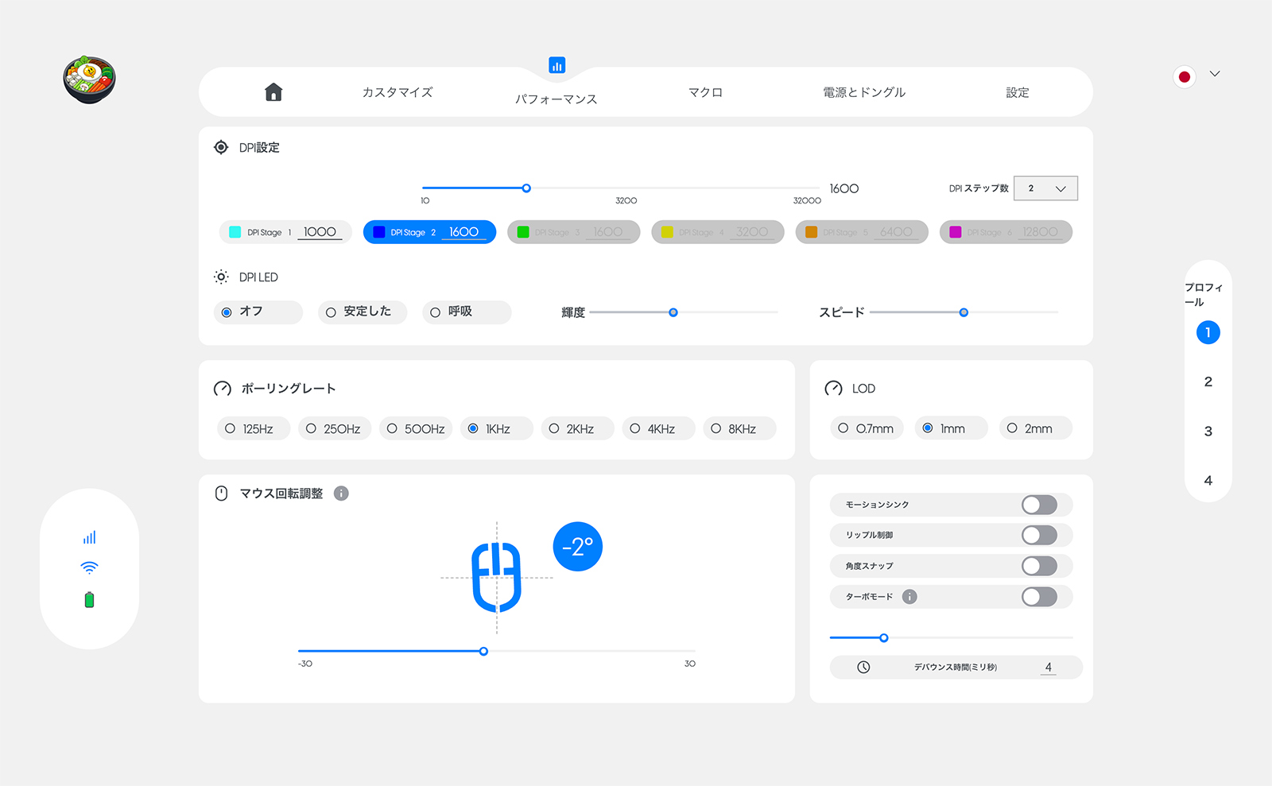1272x786 pixels.
Task: Click the Japan flag language icon
Action: [1184, 76]
